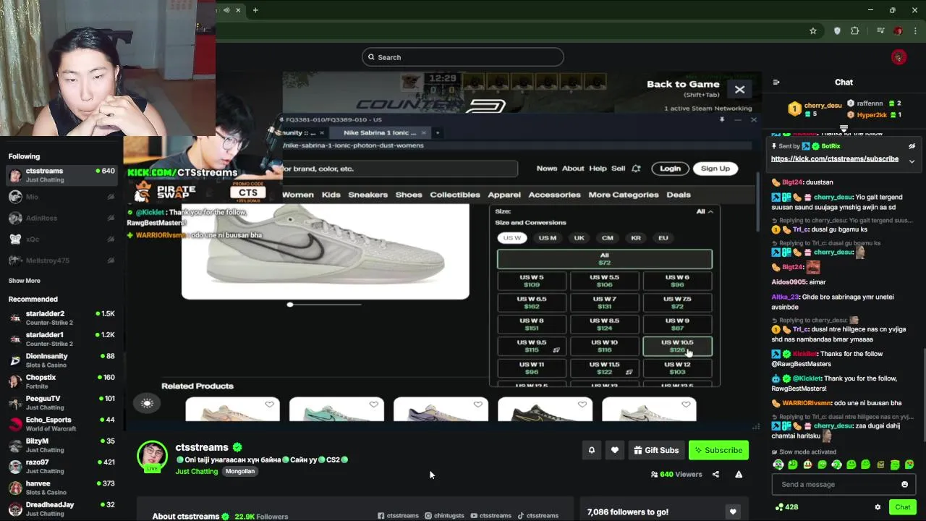
Task: Open the Apparel menu in the stream page
Action: tap(504, 195)
